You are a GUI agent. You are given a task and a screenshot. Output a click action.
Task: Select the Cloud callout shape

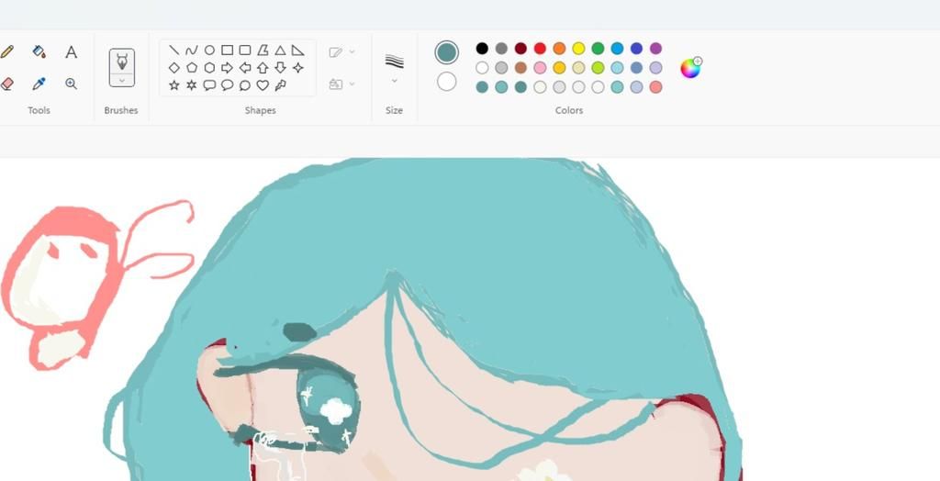pyautogui.click(x=244, y=85)
